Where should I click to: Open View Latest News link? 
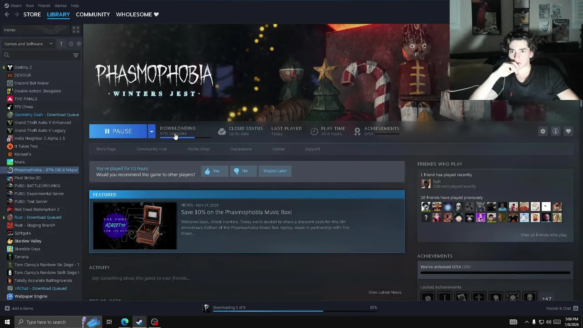coord(385,292)
